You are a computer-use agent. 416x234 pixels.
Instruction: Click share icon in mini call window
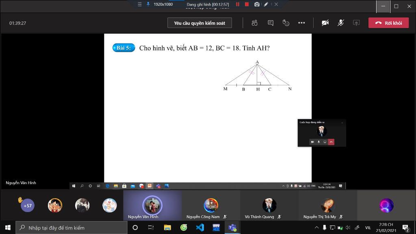(325, 142)
